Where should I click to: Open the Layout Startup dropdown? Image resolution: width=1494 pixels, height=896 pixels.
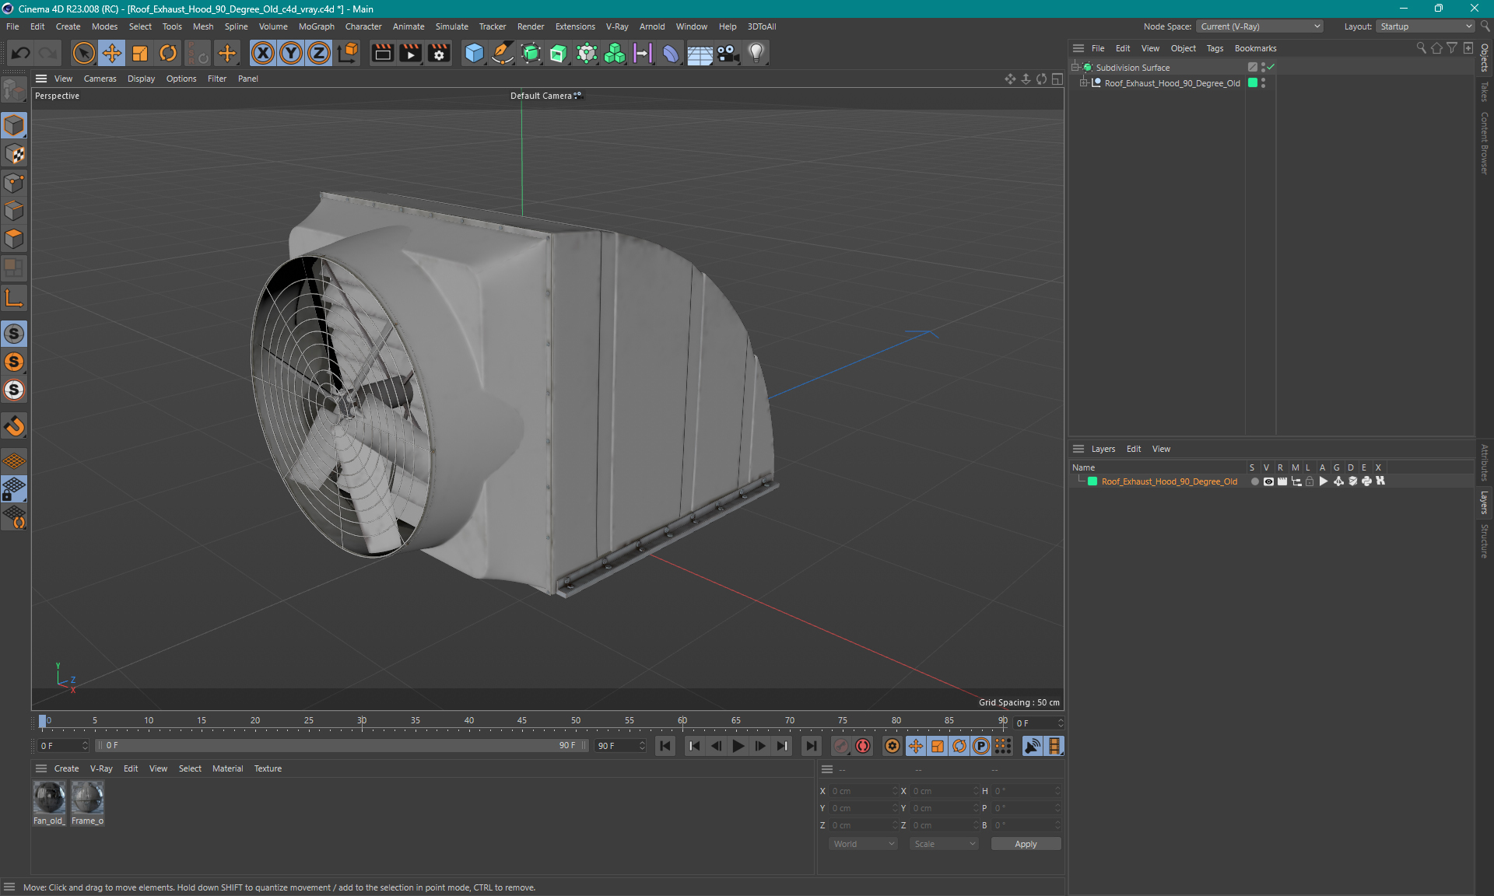click(1426, 26)
